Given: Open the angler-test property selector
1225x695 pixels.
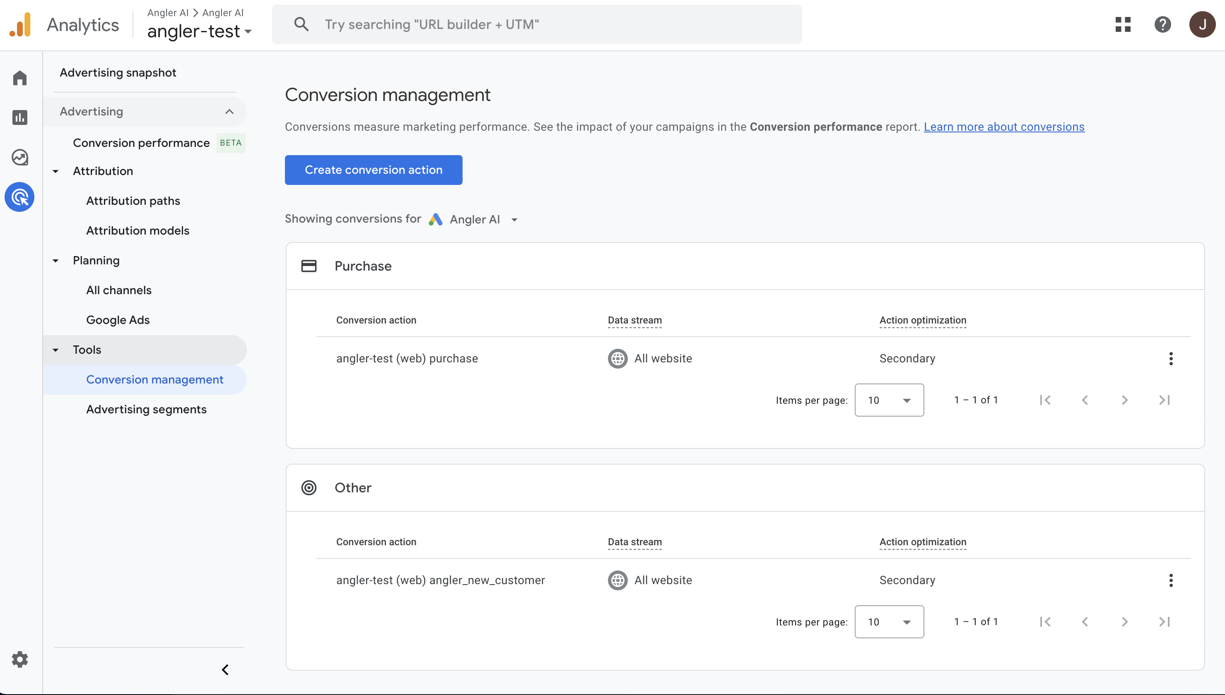Looking at the screenshot, I should pyautogui.click(x=199, y=31).
